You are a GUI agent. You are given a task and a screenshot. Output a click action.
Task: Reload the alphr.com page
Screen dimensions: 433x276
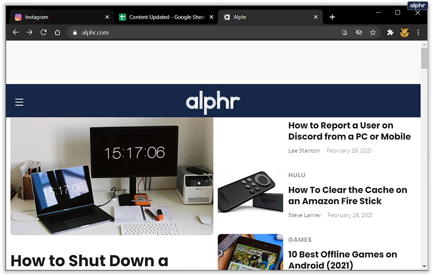click(44, 32)
